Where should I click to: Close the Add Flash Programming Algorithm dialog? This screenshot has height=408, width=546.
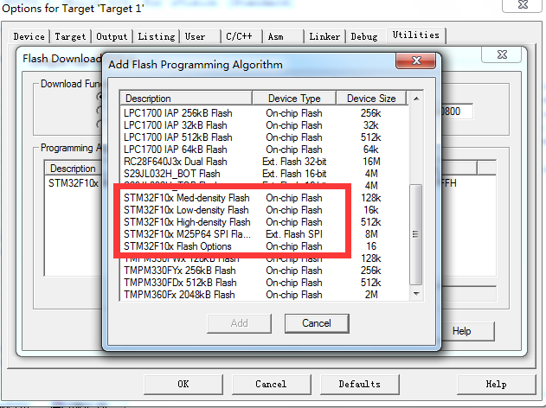415,61
